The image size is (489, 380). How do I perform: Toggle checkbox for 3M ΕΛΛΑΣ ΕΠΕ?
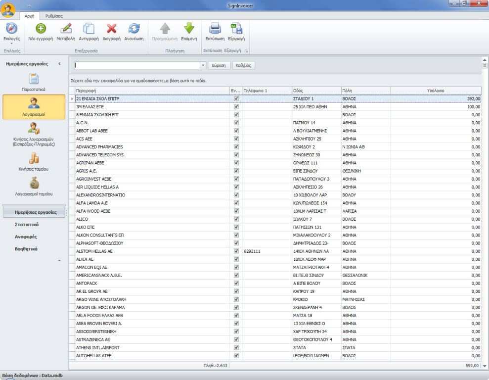(236, 107)
